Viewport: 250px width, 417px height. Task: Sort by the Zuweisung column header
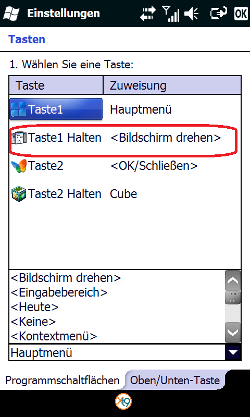[x=172, y=85]
